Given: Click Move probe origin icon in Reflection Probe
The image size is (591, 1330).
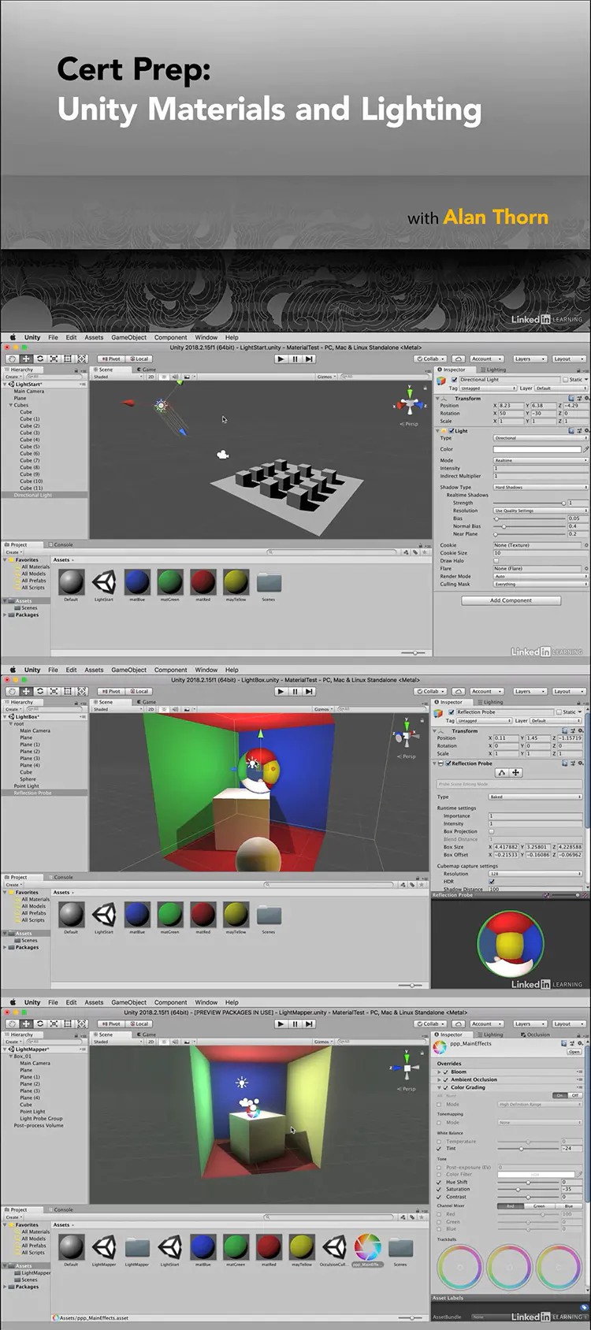Looking at the screenshot, I should click(516, 772).
